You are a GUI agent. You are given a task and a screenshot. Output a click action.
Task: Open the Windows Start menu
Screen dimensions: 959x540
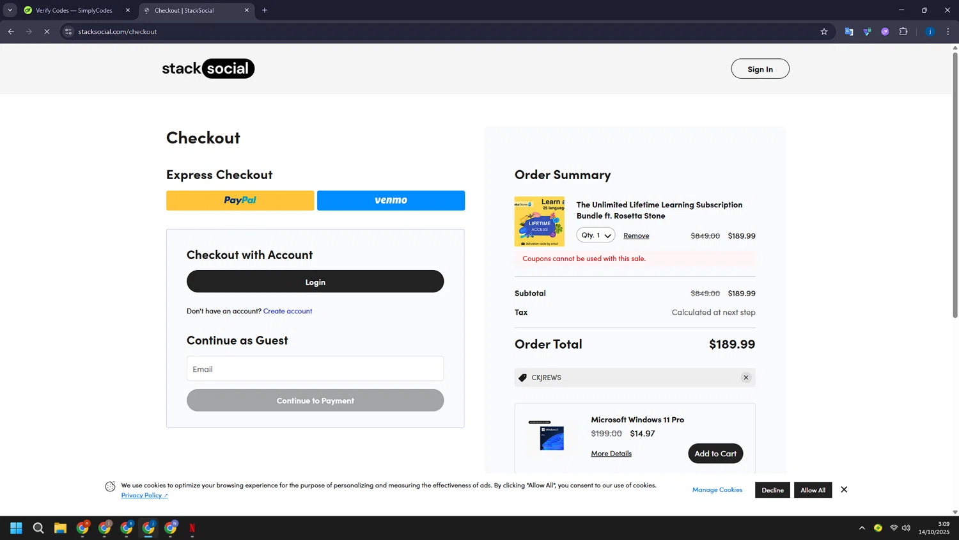[16, 528]
